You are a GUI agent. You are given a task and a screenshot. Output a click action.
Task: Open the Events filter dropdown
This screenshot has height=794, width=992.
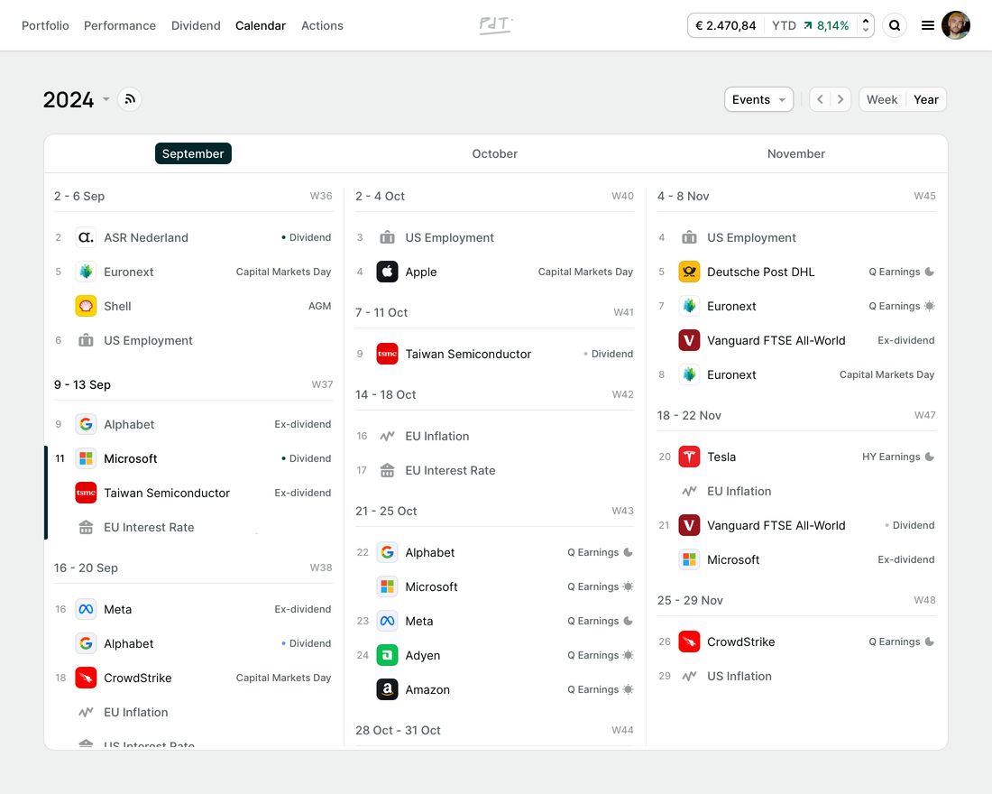click(x=758, y=99)
